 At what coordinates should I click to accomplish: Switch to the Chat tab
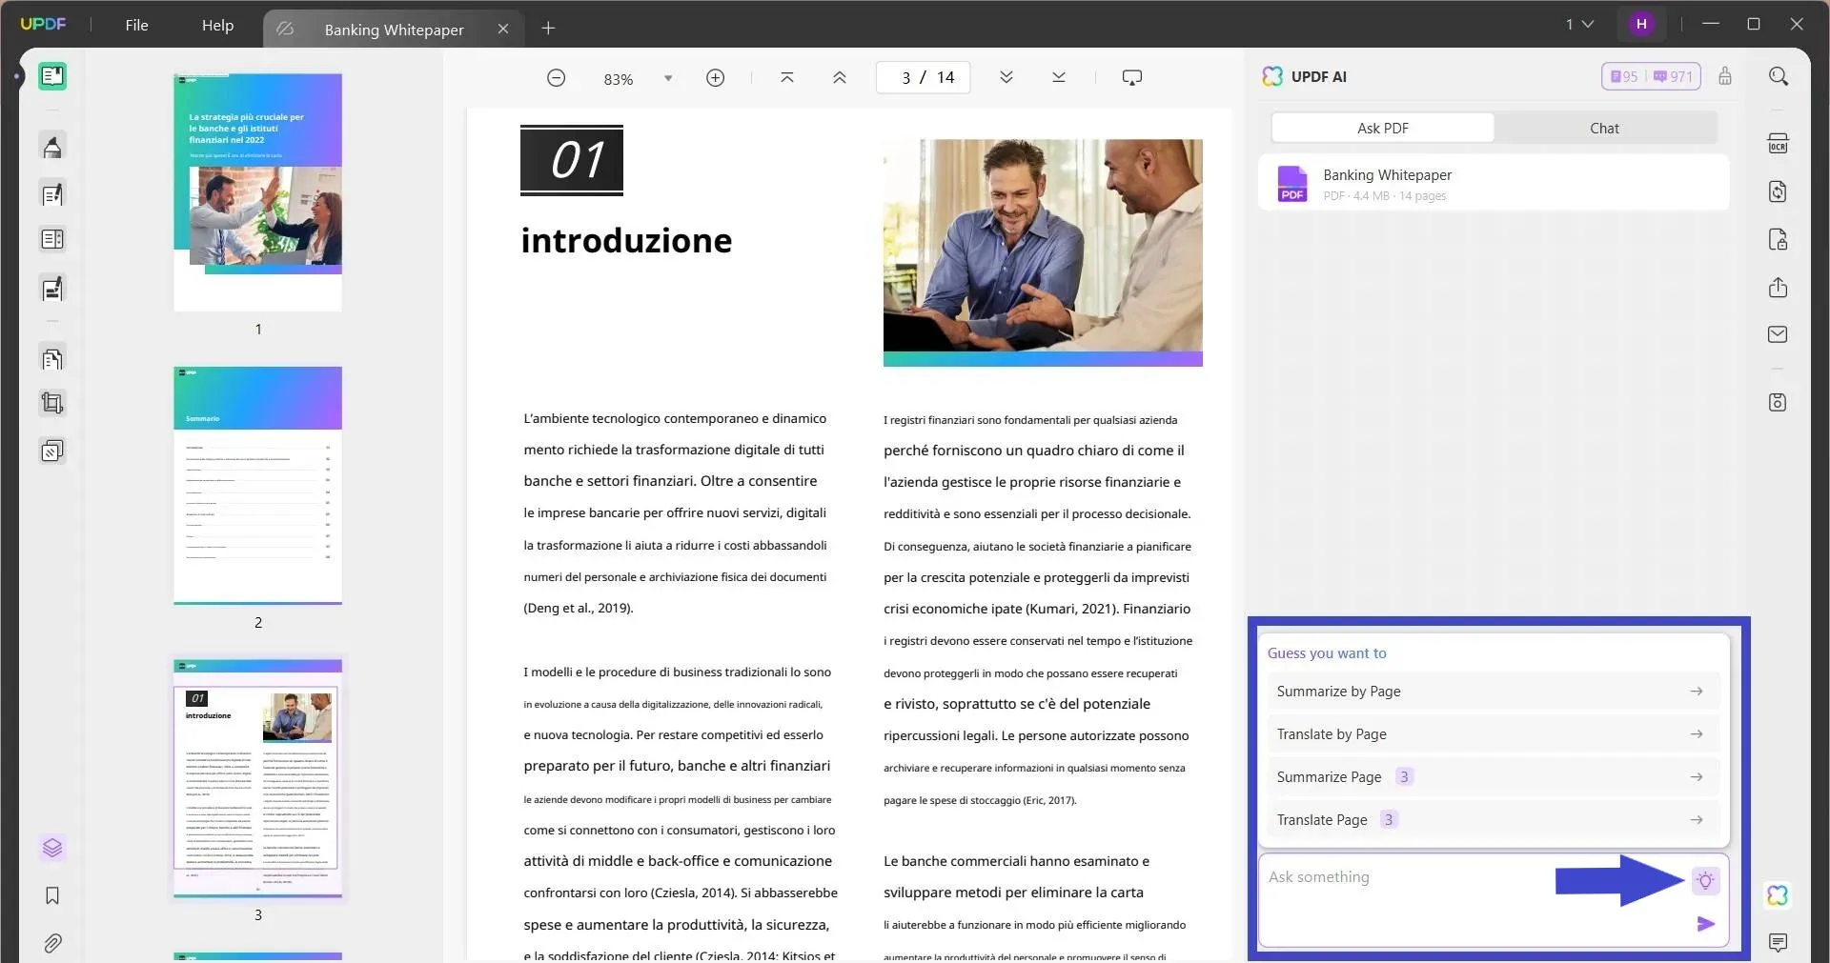coord(1604,127)
